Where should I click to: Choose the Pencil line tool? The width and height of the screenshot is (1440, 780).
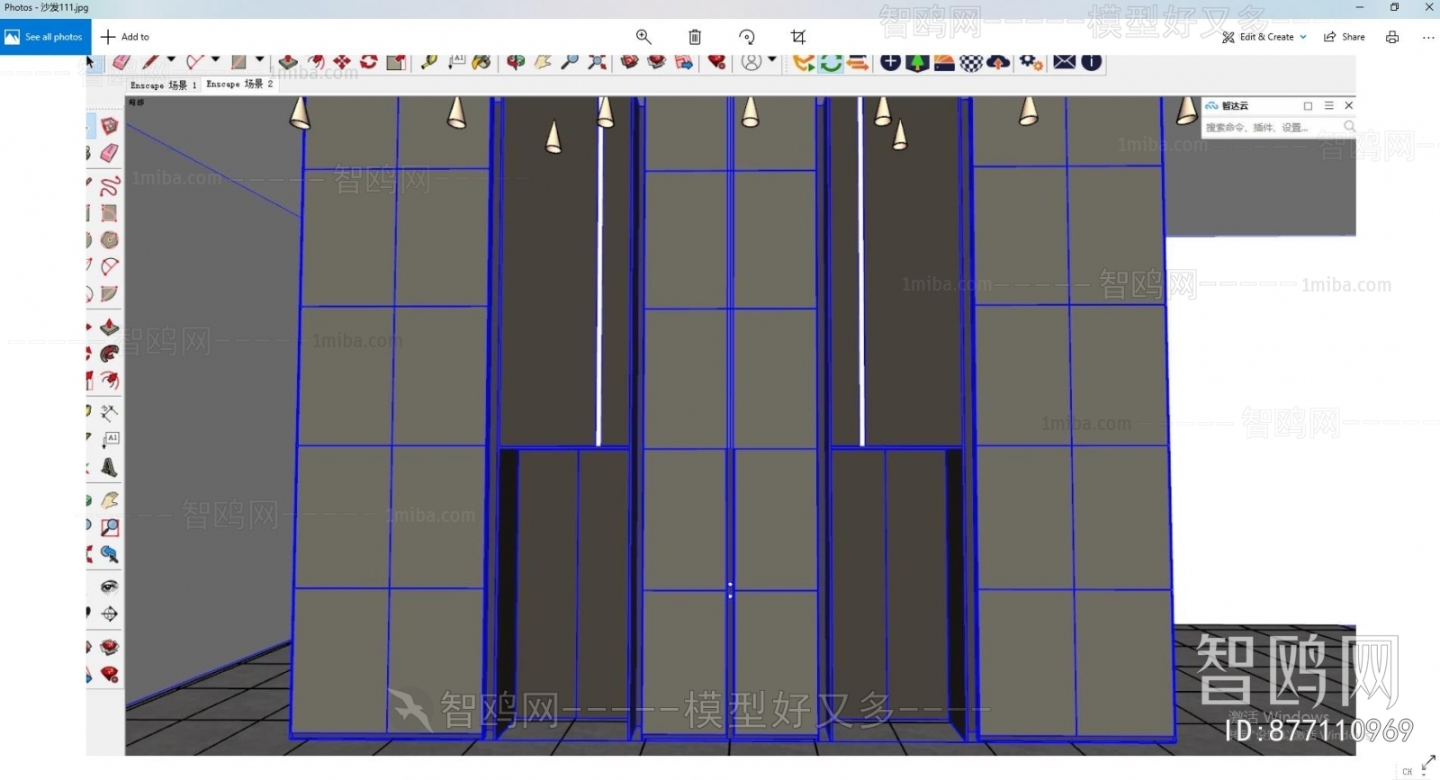[x=150, y=62]
